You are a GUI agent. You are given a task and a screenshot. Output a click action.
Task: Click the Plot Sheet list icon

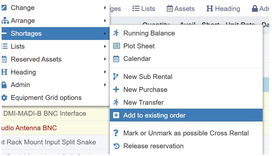click(116, 46)
